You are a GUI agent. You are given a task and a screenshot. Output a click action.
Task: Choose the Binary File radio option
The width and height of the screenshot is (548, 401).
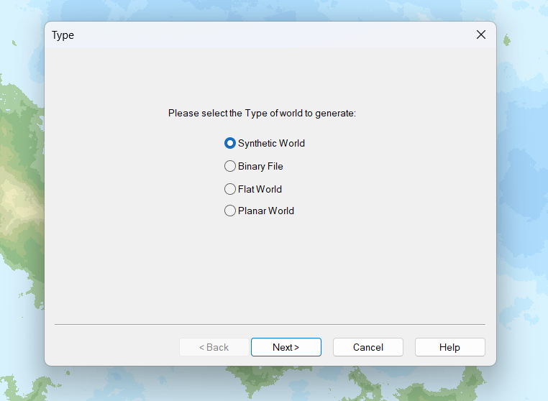(230, 166)
